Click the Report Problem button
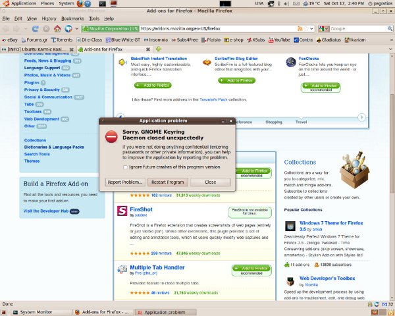 click(x=125, y=182)
